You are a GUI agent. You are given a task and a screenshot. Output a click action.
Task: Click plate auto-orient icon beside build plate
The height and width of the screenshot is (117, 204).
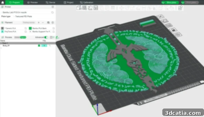(165, 21)
